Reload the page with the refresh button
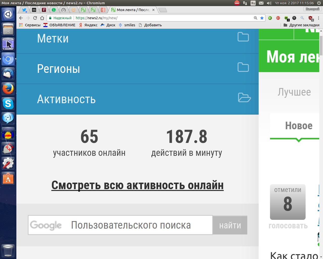 click(35, 18)
